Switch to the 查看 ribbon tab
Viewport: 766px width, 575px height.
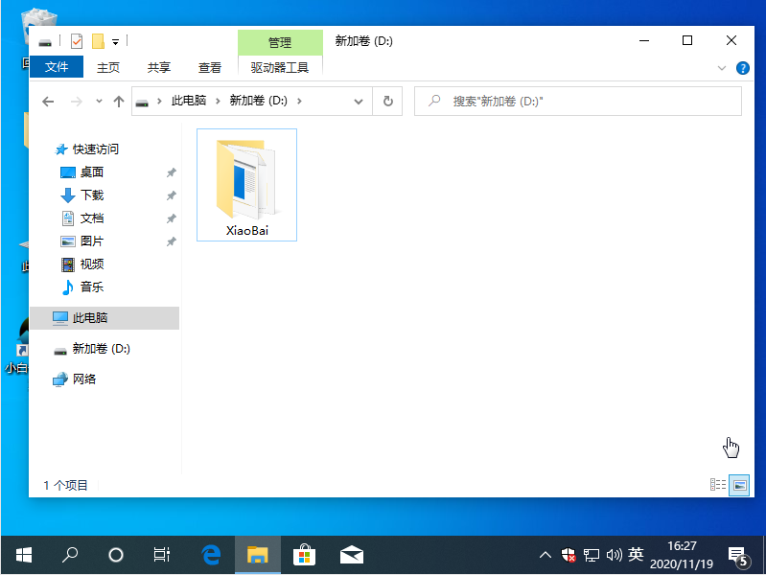[210, 67]
